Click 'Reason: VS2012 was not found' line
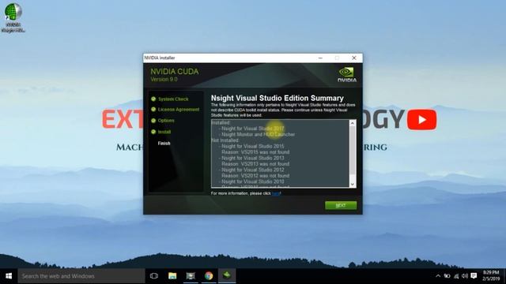 tap(255, 176)
